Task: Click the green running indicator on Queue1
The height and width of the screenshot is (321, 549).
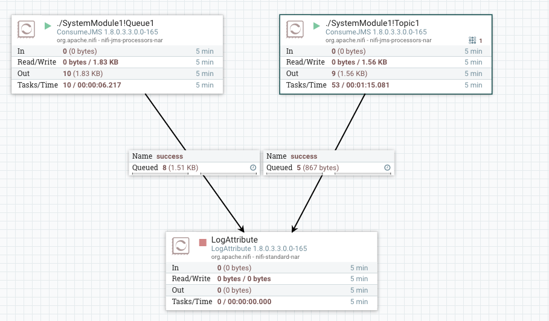Action: click(x=48, y=26)
